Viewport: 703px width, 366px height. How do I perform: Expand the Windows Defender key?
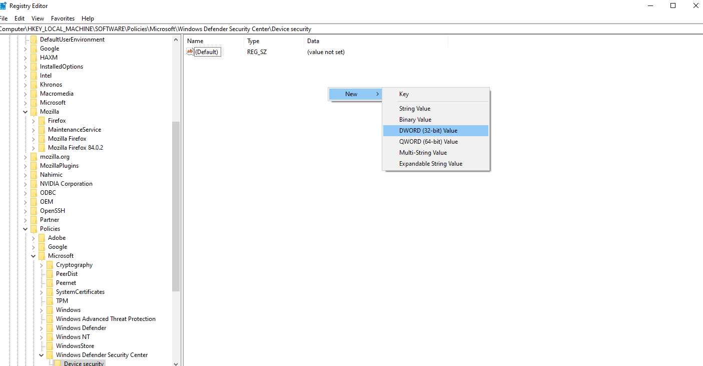click(42, 328)
